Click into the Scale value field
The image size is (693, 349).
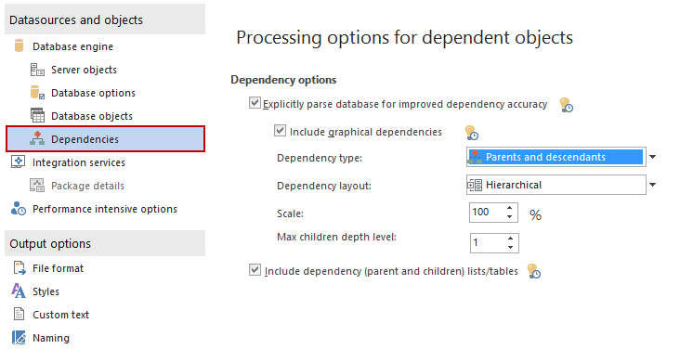point(488,212)
